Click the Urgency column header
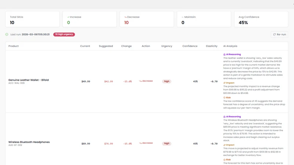Viewport: 294px width, 165px height. pos(167,46)
